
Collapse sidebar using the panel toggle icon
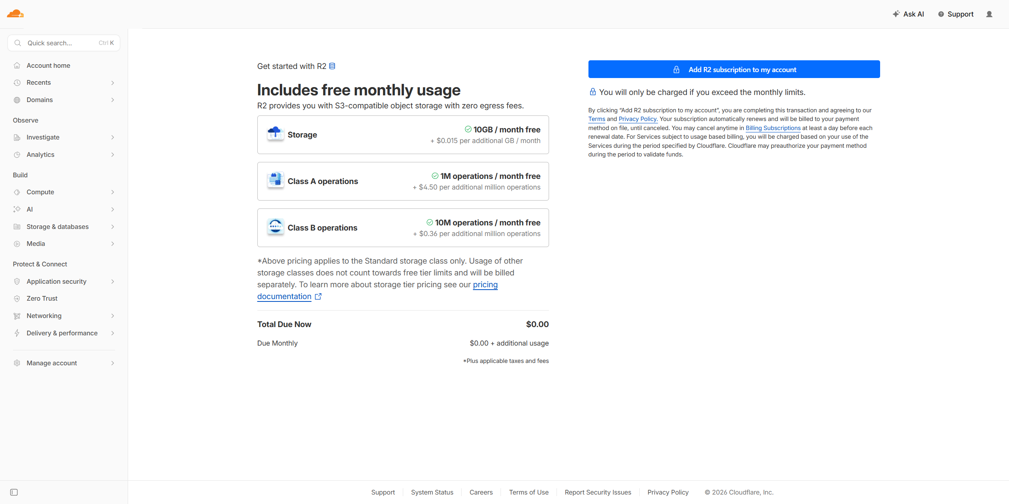14,492
